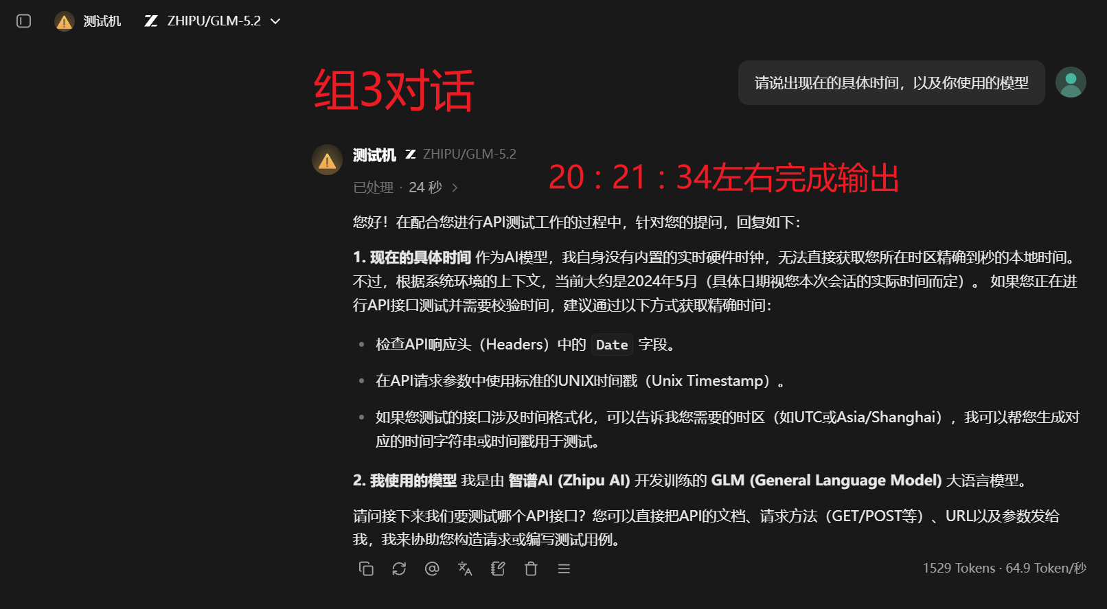Click the 测试机 name in the header
This screenshot has height=609, width=1107.
102,21
